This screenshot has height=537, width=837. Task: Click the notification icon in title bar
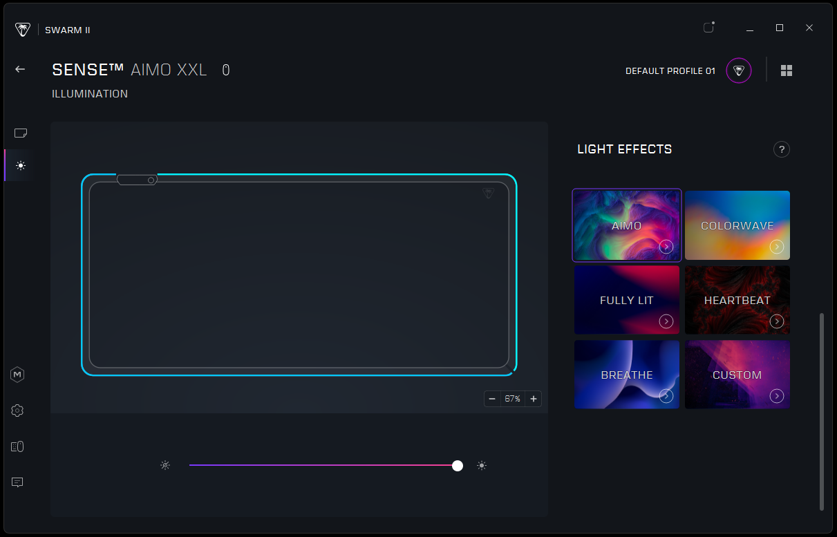tap(708, 28)
